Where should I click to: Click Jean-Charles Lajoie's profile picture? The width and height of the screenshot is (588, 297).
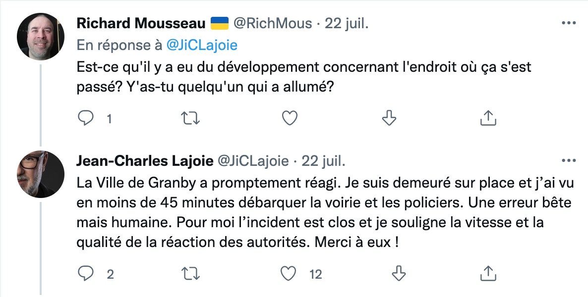pos(41,174)
